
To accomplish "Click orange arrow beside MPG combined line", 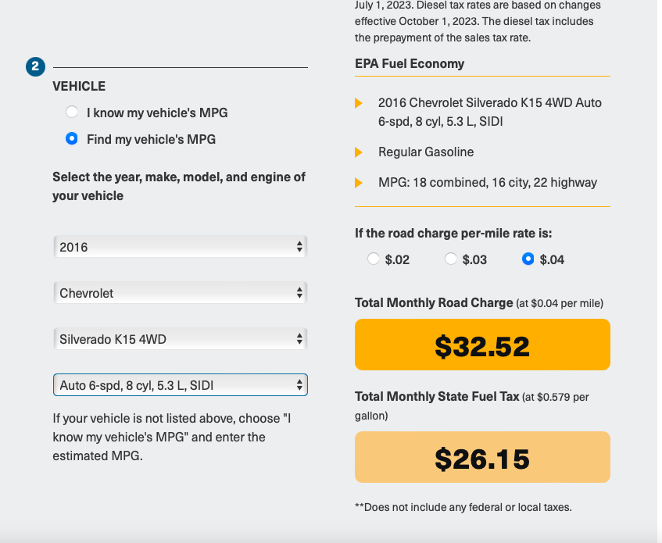I will coord(359,183).
